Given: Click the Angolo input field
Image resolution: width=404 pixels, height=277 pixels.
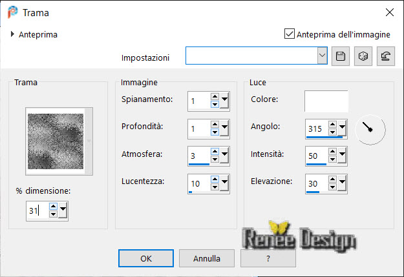Looking at the screenshot, I should pos(317,128).
